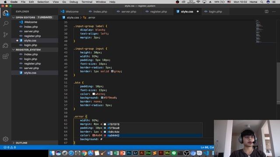The height and width of the screenshot is (157, 280).
Task: Open the File menu
Action: (x=23, y=2)
